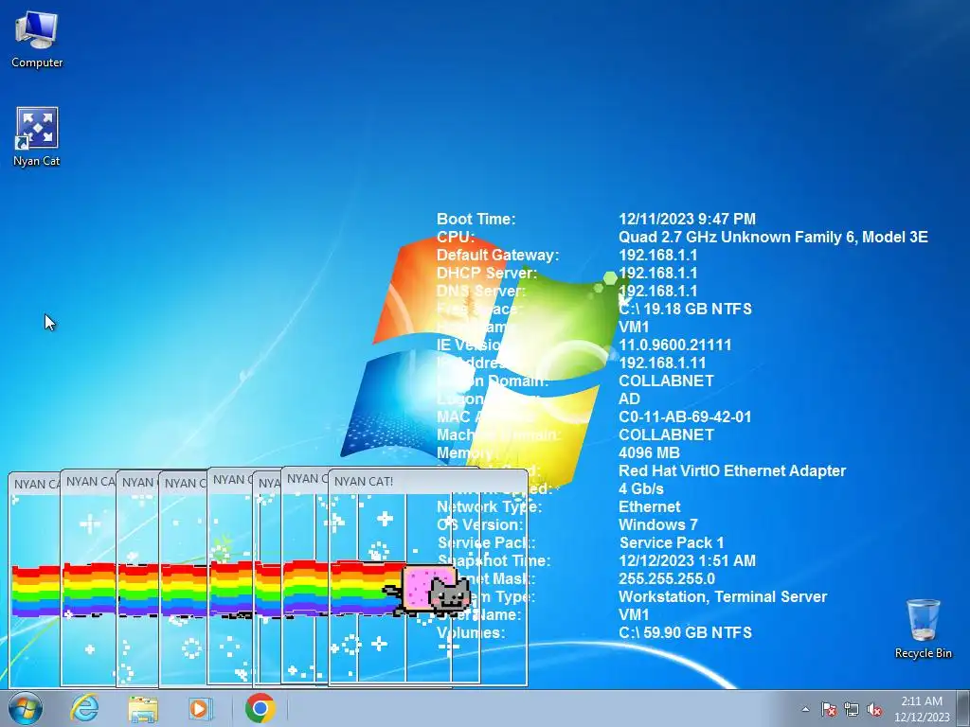Image resolution: width=970 pixels, height=727 pixels.
Task: Click the Show Desktop strip beside the clock
Action: (x=964, y=708)
